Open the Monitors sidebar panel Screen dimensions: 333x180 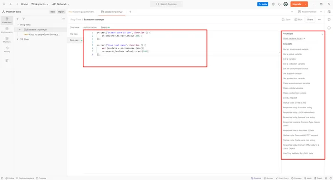pyautogui.click(x=7, y=40)
